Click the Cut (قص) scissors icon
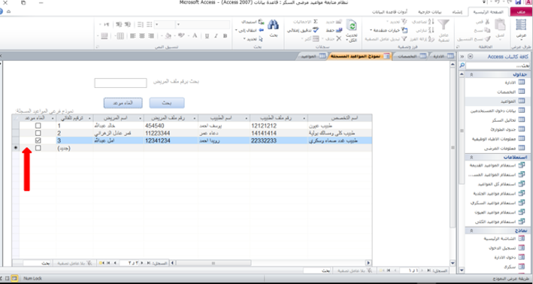 pyautogui.click(x=488, y=22)
